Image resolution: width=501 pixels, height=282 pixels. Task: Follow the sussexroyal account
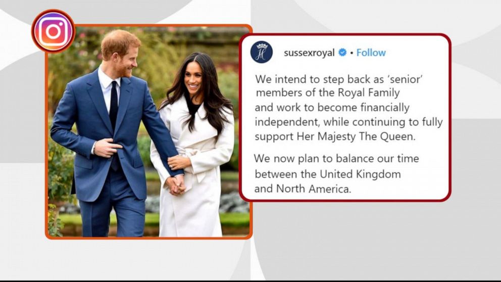(371, 53)
